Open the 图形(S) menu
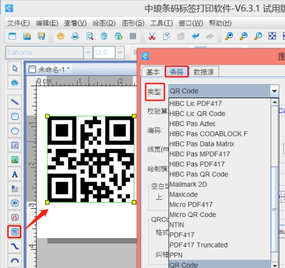Image resolution: width=285 pixels, height=268 pixels. (x=133, y=23)
